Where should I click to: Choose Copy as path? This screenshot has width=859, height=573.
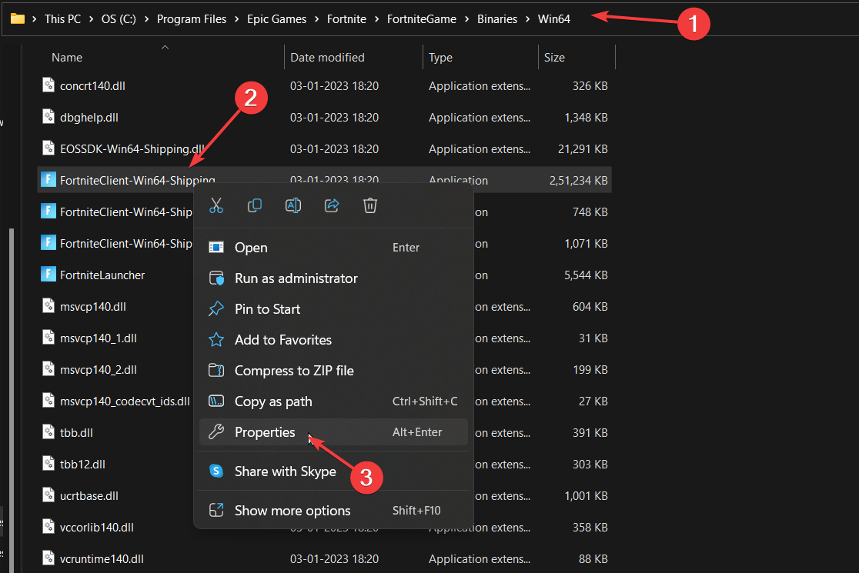(333, 401)
